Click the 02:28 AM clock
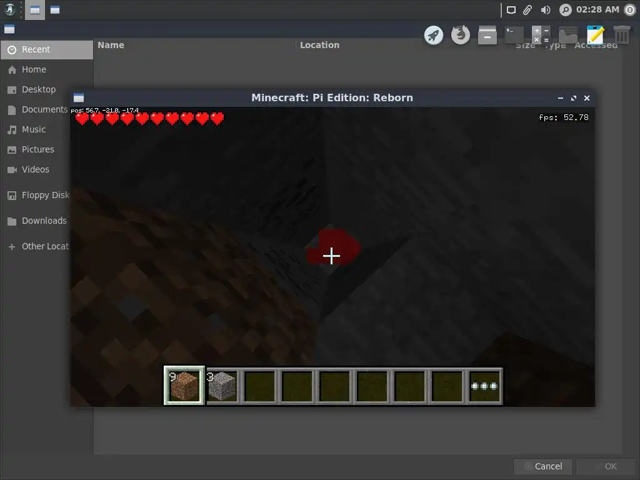 tap(597, 9)
